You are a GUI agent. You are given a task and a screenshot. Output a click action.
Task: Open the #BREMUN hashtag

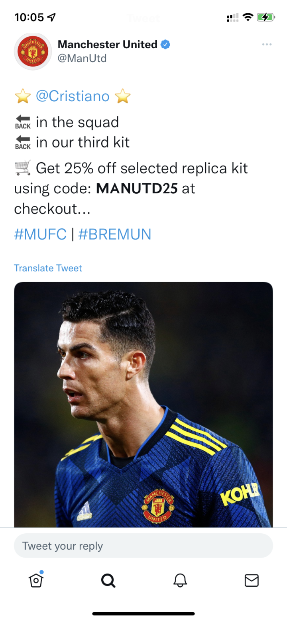[x=115, y=234]
